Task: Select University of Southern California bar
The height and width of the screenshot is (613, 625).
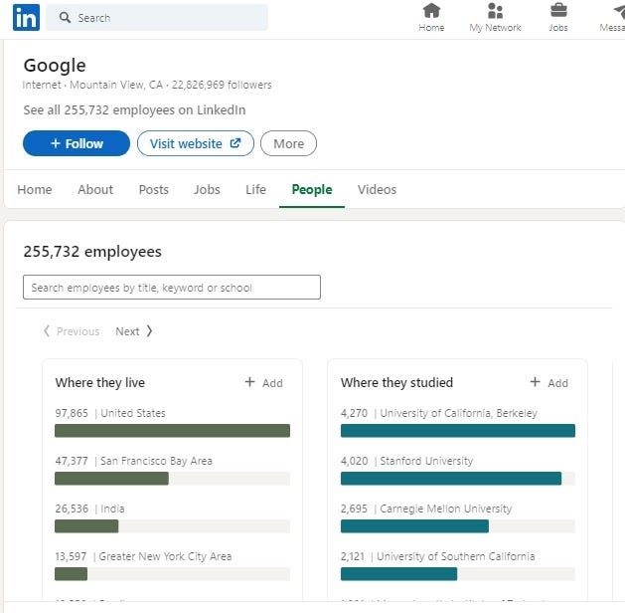Action: [x=458, y=574]
